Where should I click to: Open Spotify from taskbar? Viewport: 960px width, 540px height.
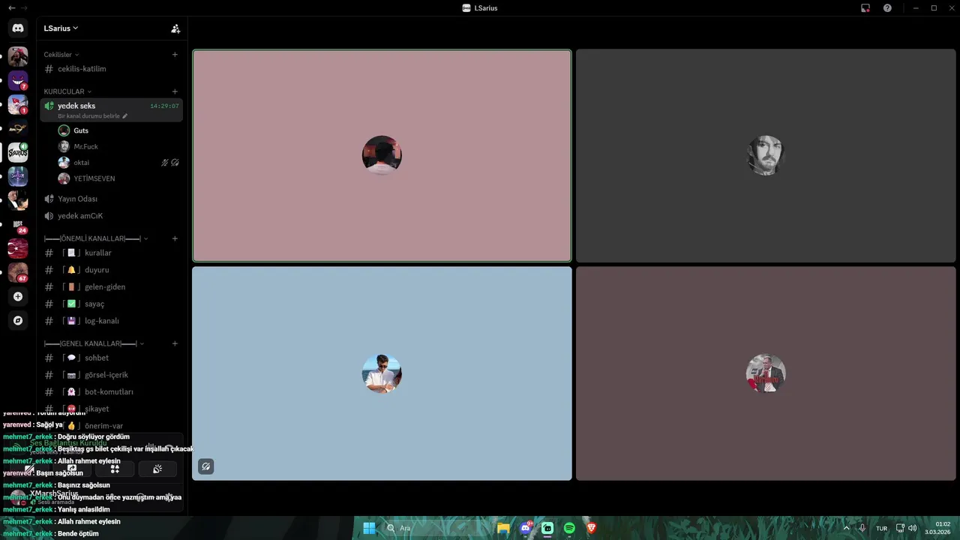coord(569,528)
